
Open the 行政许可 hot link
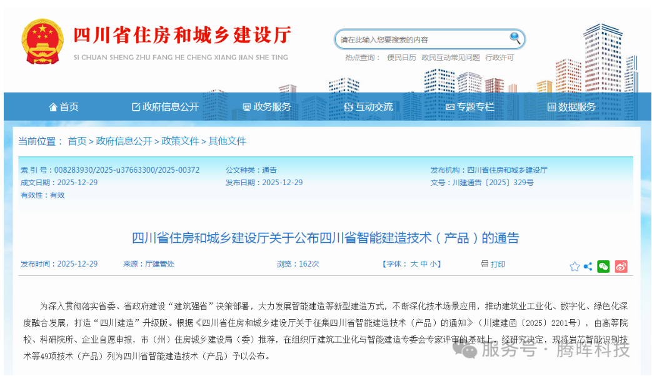(x=499, y=58)
